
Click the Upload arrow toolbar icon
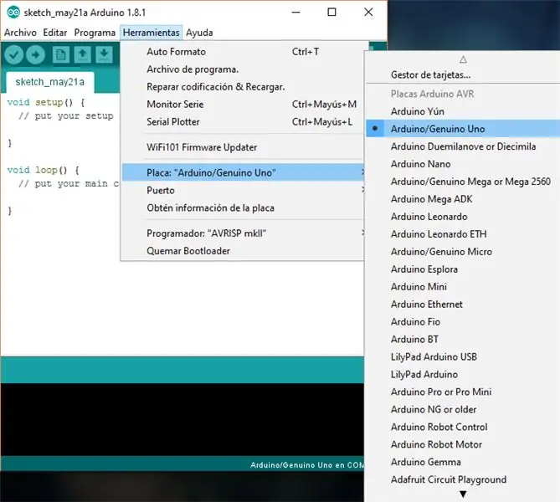click(x=35, y=55)
